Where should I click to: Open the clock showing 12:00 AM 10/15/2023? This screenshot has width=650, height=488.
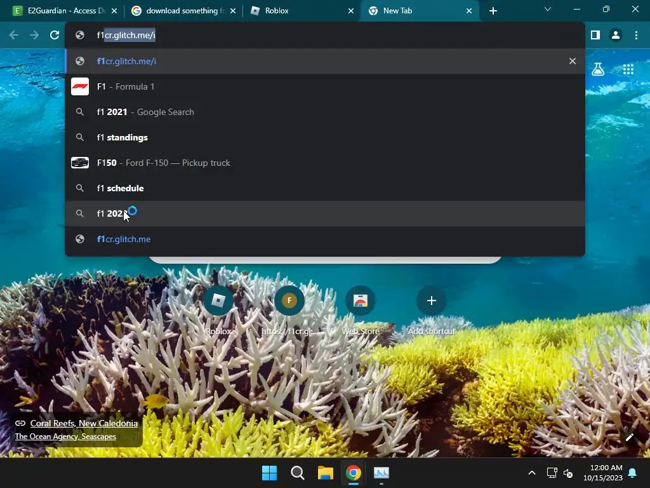(x=603, y=473)
